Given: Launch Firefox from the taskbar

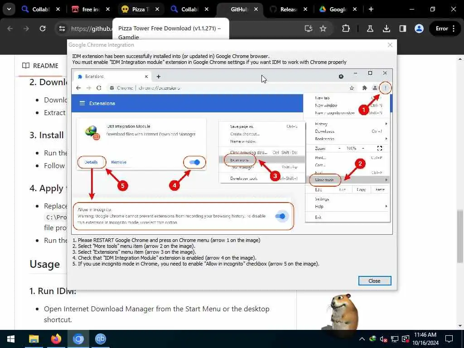Looking at the screenshot, I should (x=56, y=339).
